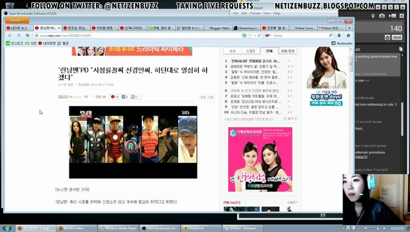Switch to the Streaming Li tab
This screenshot has width=410, height=232.
[x=246, y=28]
